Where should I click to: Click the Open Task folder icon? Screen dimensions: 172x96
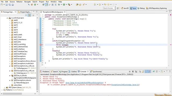[x=80, y=5]
